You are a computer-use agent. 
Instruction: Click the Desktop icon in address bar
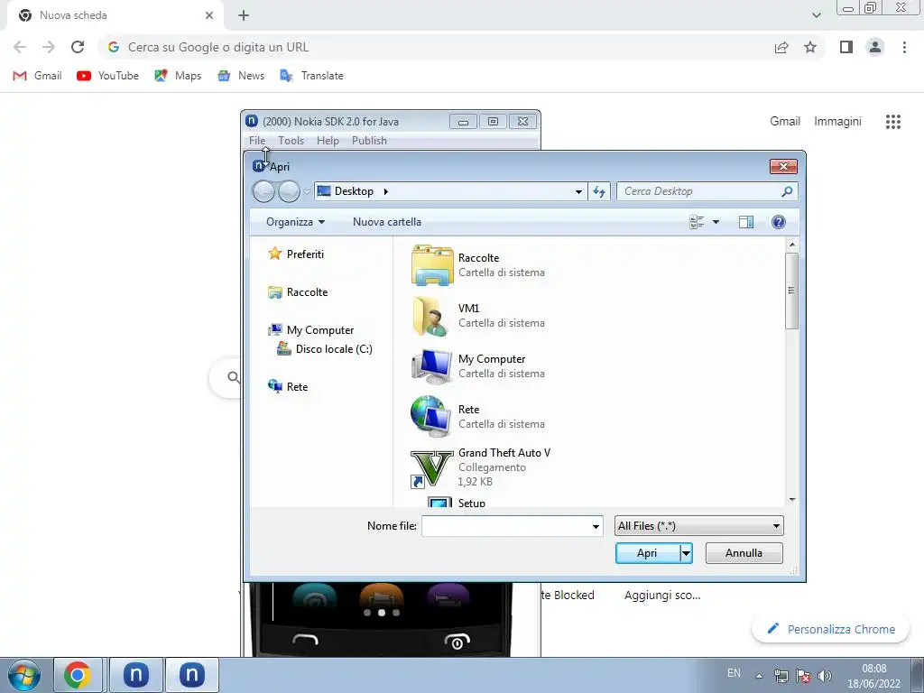(x=324, y=191)
